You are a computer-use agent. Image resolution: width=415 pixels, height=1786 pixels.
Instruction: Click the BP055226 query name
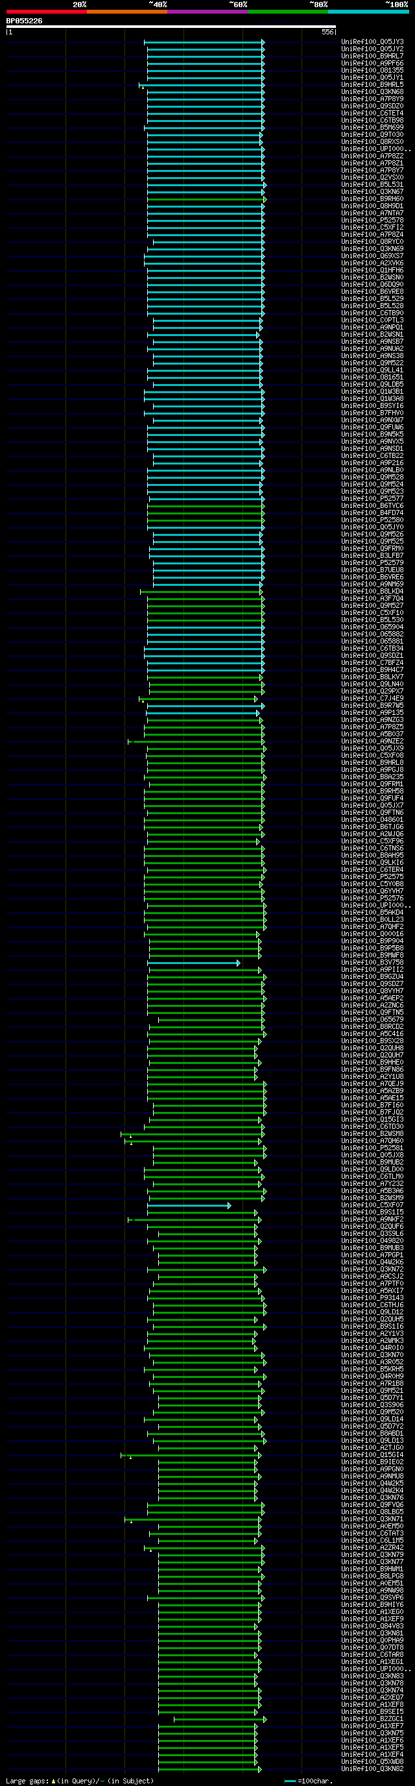point(24,21)
